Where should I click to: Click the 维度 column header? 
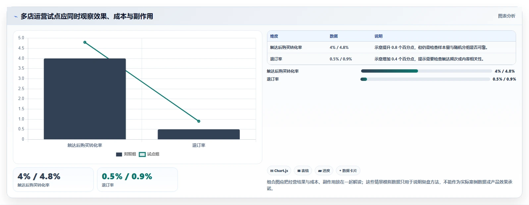[274, 36]
